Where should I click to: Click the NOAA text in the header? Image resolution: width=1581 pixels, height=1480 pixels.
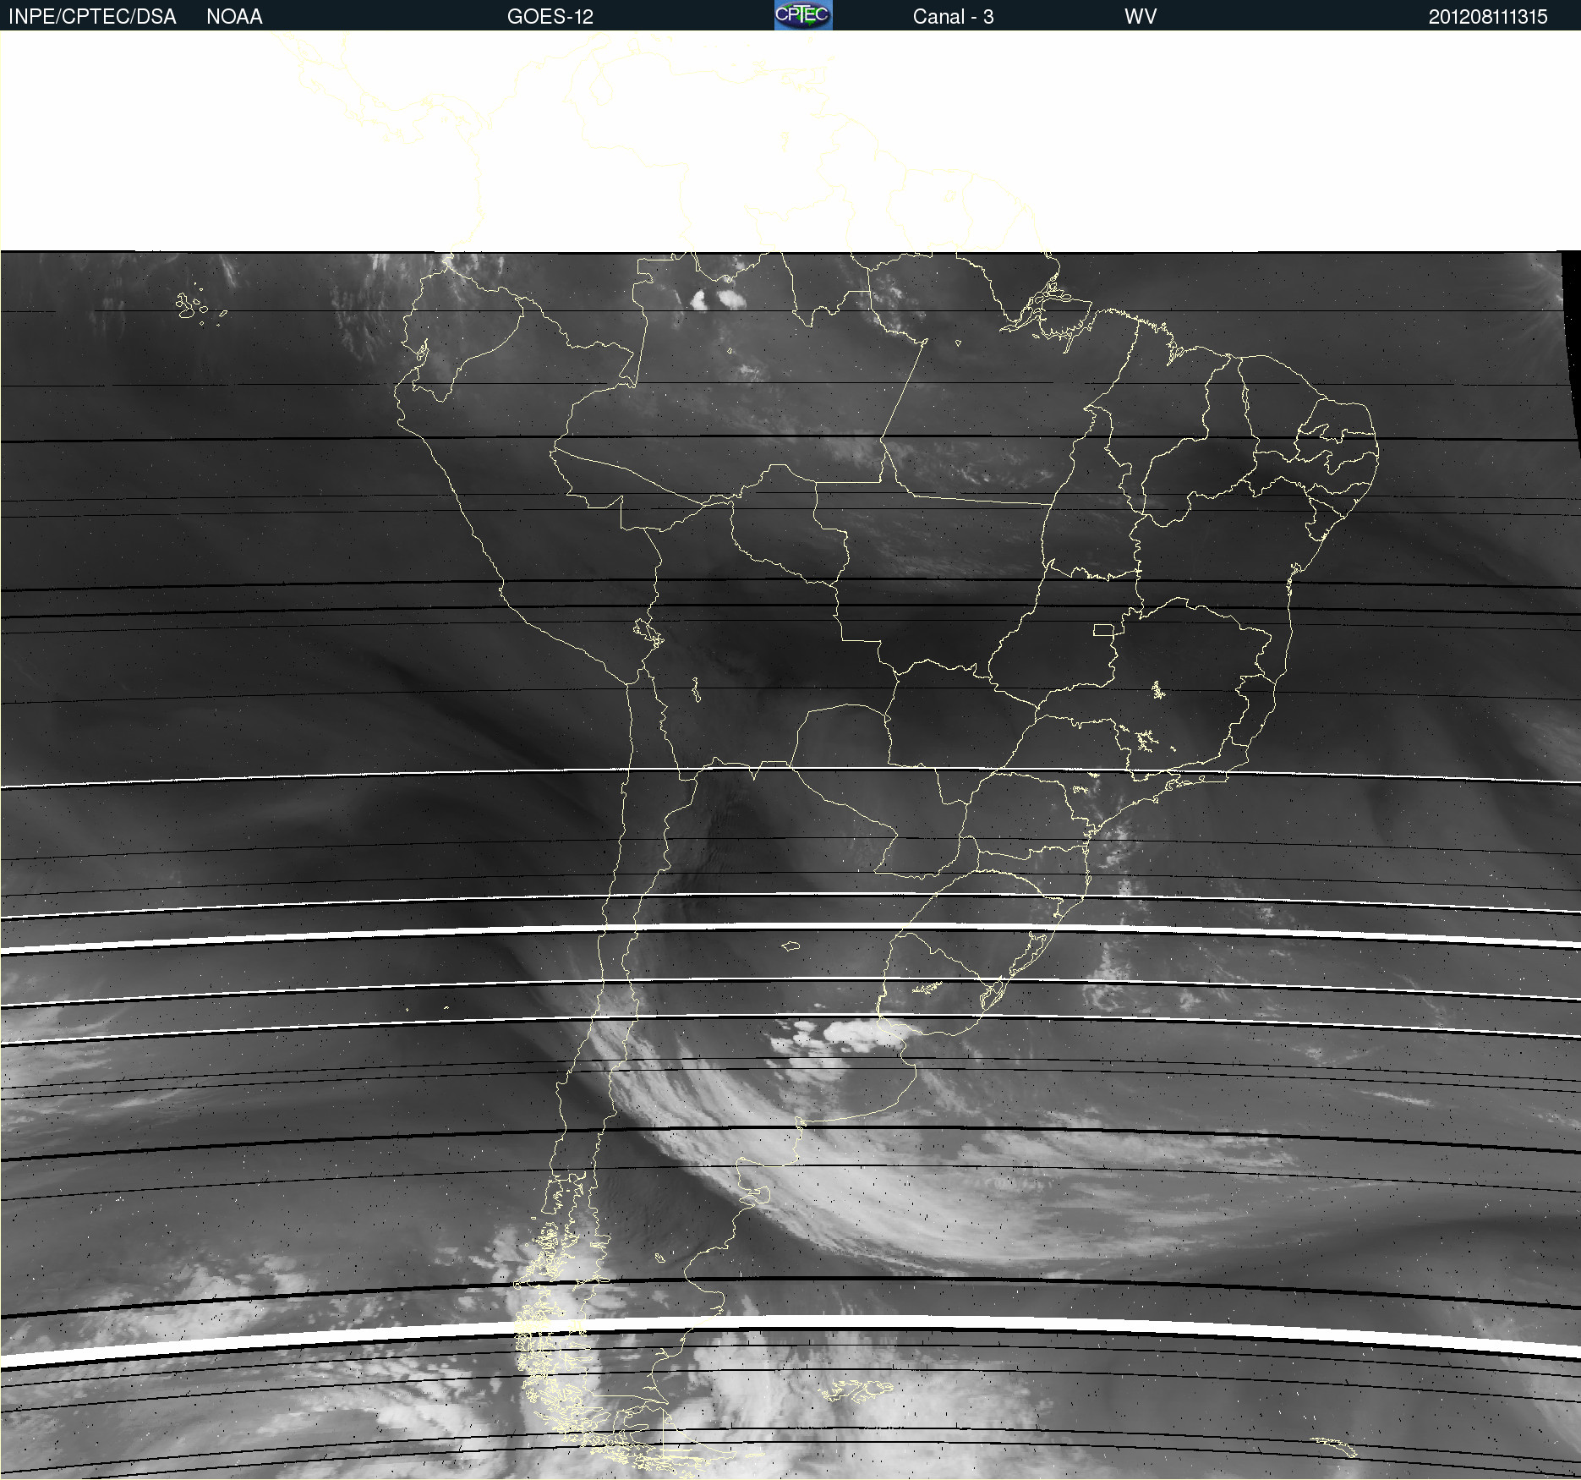[x=234, y=17]
